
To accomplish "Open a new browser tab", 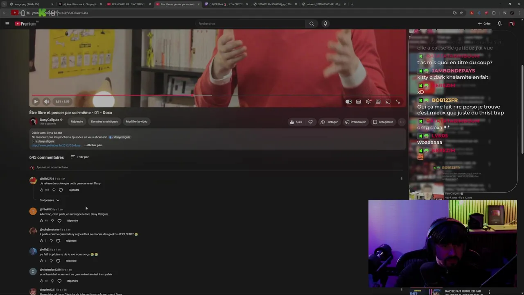I will pos(352,4).
